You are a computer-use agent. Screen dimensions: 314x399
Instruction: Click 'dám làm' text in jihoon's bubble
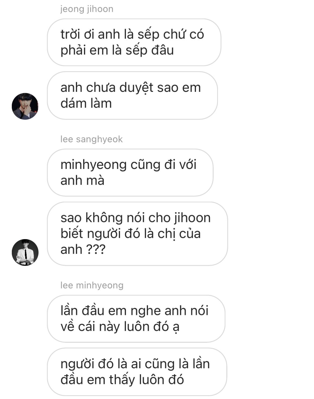[x=86, y=103]
